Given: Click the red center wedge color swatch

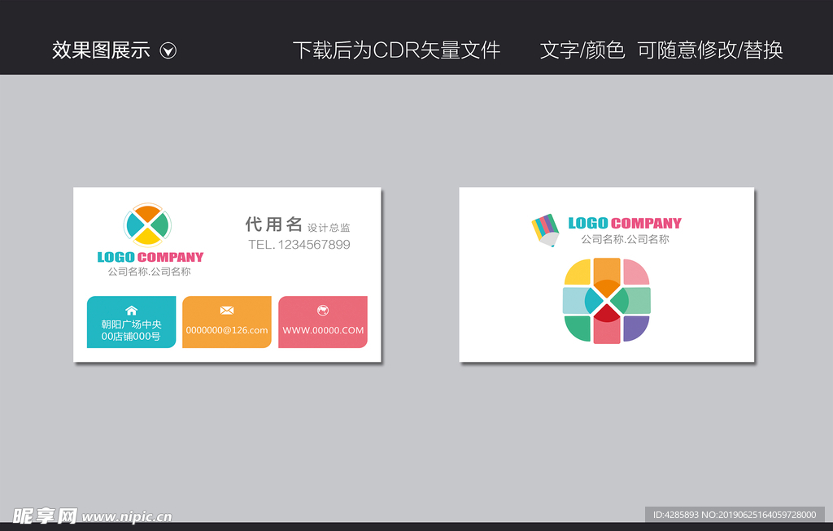Looking at the screenshot, I should pos(607,311).
